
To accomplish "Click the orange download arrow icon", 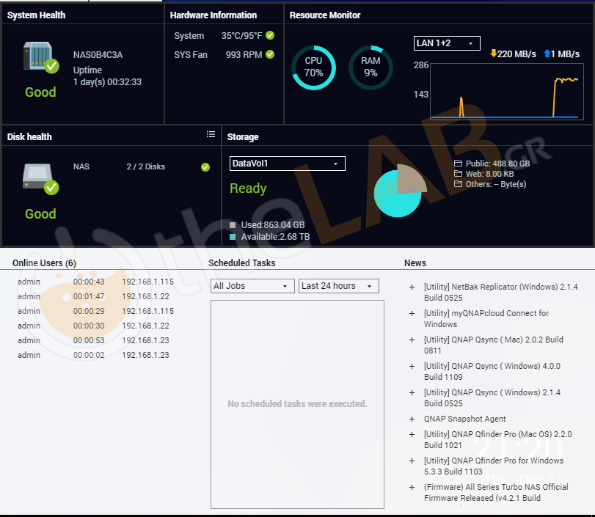I will pos(493,54).
